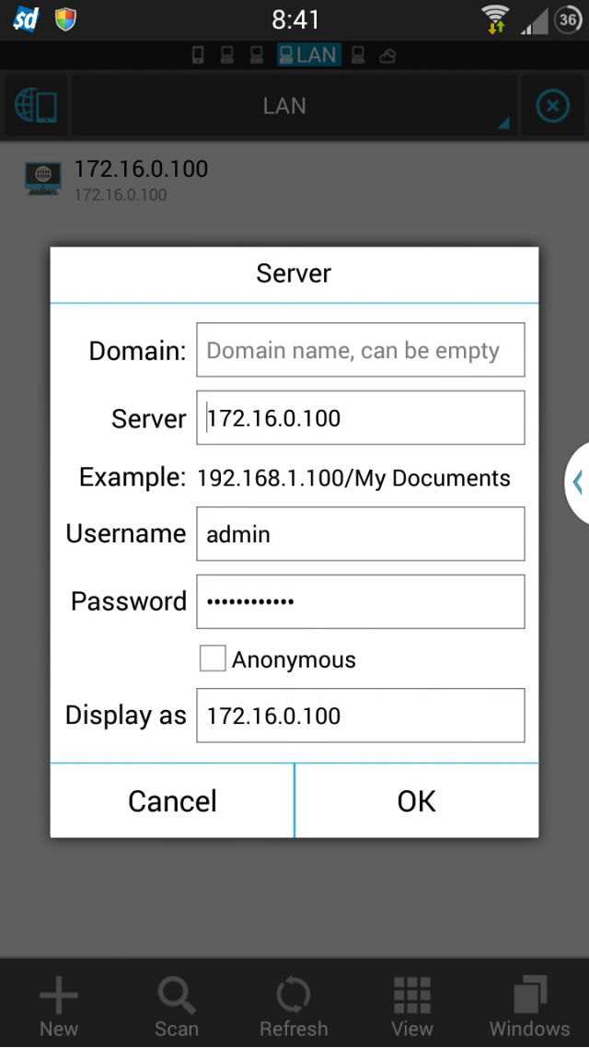Open computer tab right after LAN tab

[358, 55]
